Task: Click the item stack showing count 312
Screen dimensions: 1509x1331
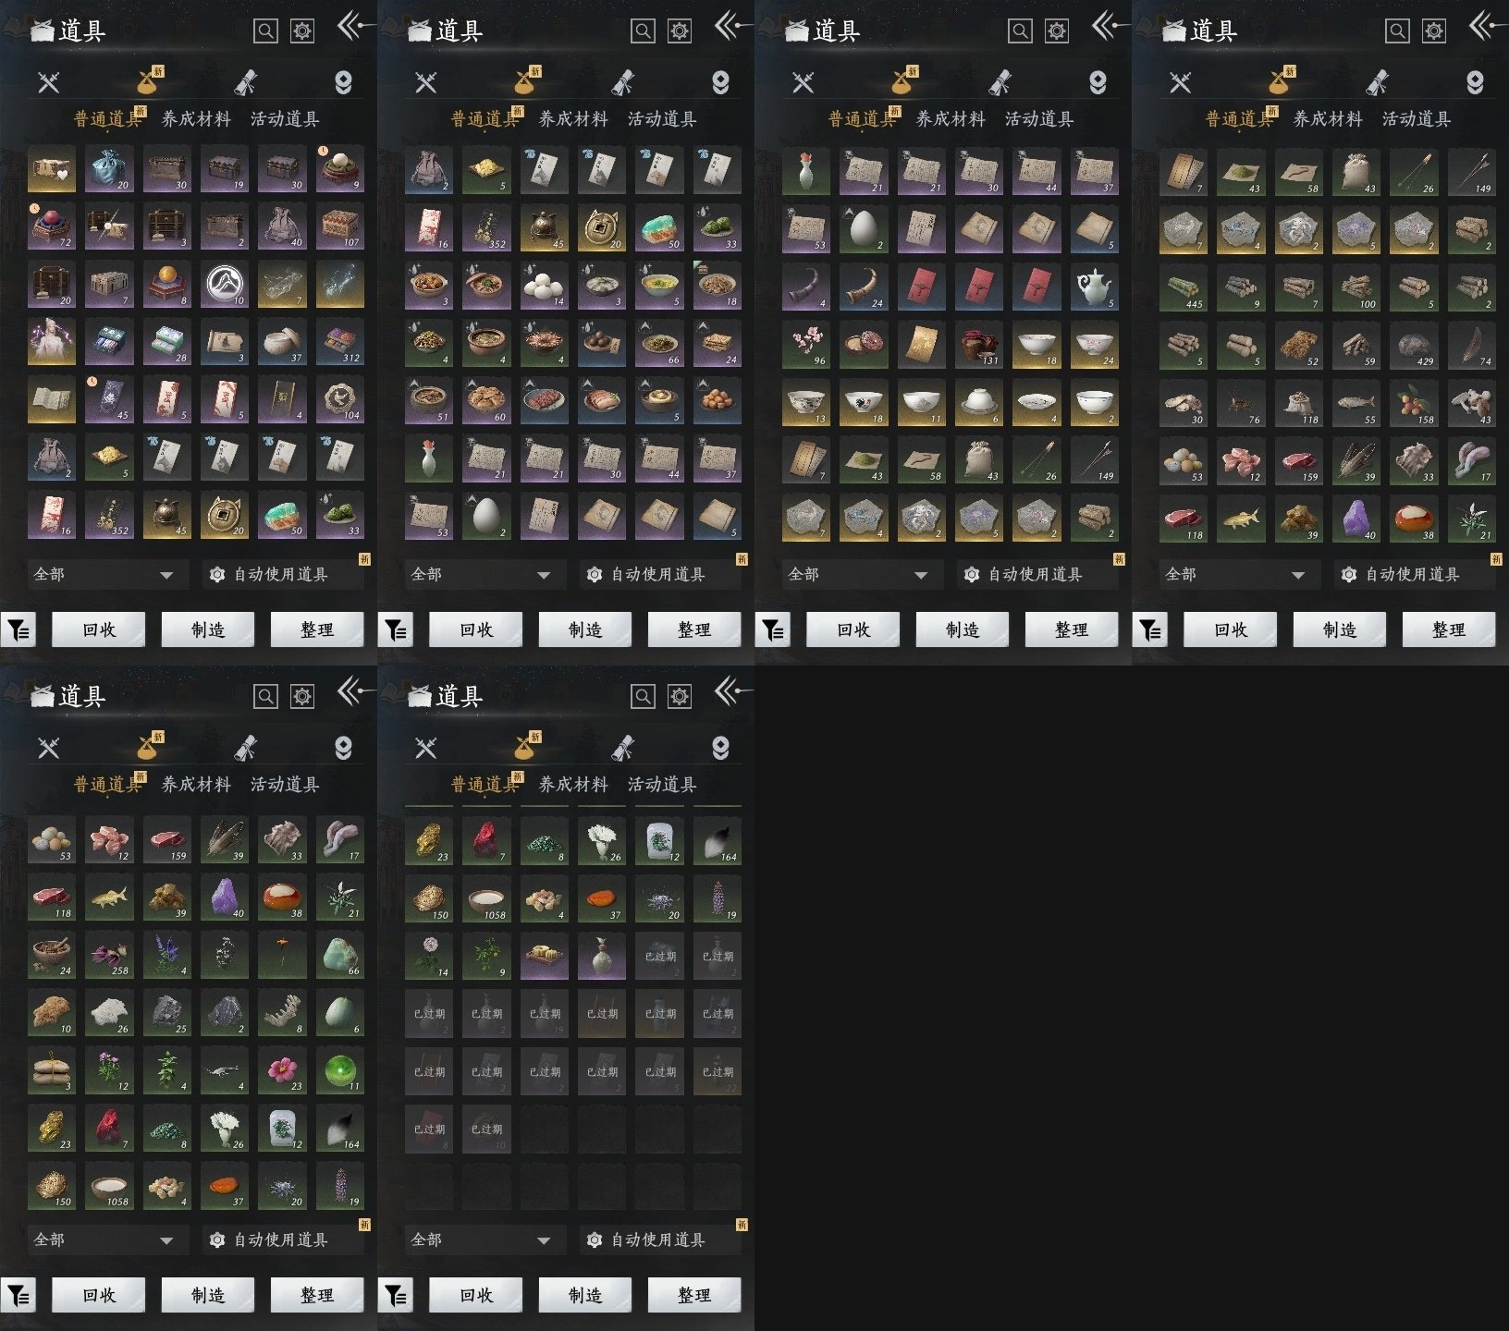Action: [x=339, y=342]
